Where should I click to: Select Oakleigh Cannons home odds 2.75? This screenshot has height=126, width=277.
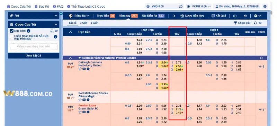coord(179,62)
